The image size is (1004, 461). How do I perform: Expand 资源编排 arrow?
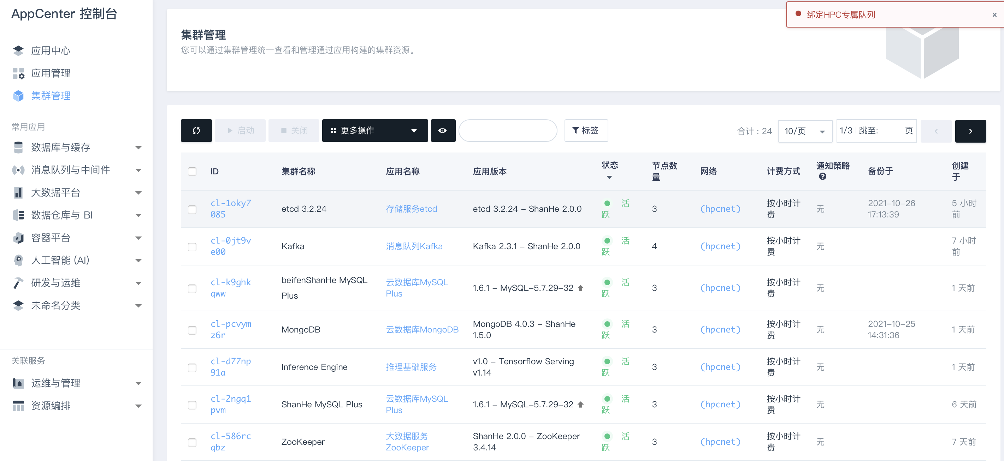[138, 406]
